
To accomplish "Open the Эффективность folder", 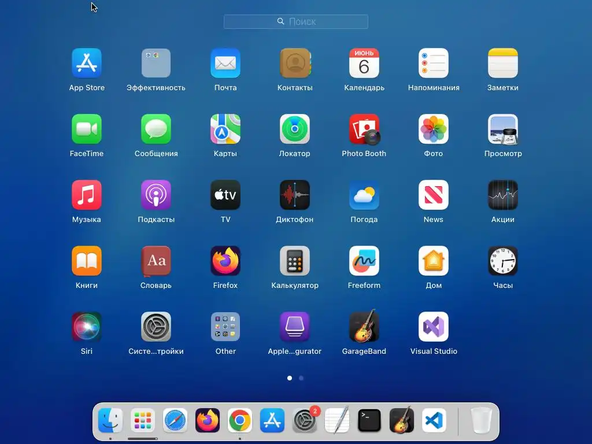I will [x=156, y=63].
